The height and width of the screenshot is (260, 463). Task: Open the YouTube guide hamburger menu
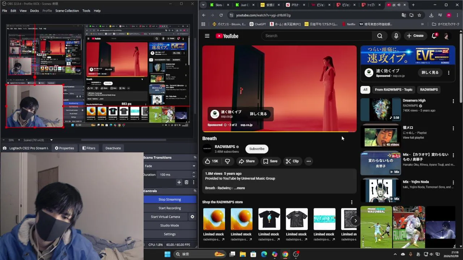(x=207, y=36)
